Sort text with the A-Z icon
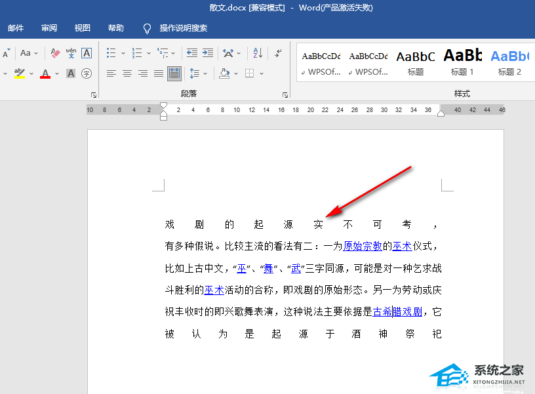The width and height of the screenshot is (535, 394). point(258,53)
